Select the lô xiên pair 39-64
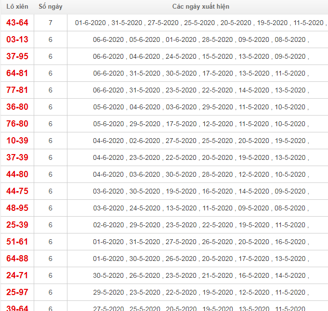Image resolution: width=328 pixels, height=311 pixels. click(17, 308)
